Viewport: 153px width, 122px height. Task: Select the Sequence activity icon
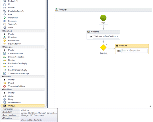click(x=4, y=21)
